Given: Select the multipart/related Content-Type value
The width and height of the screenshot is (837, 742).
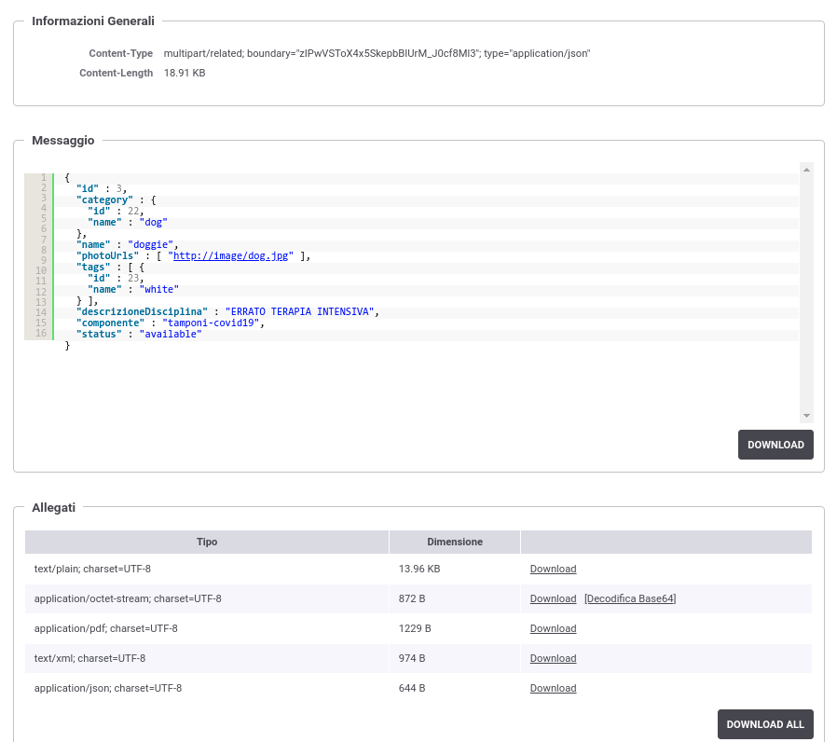Looking at the screenshot, I should (x=377, y=53).
